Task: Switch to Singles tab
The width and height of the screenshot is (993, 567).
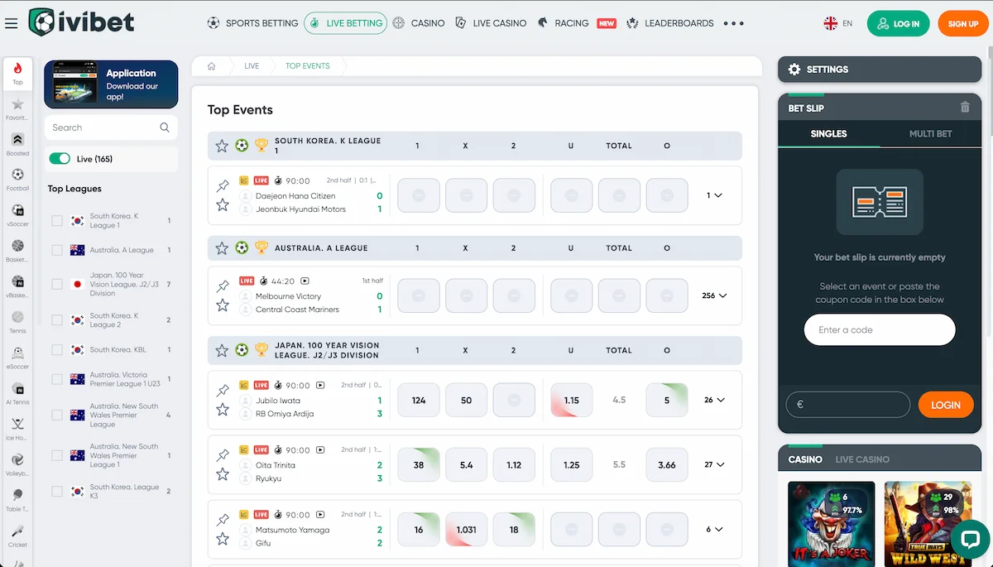Action: (x=828, y=134)
